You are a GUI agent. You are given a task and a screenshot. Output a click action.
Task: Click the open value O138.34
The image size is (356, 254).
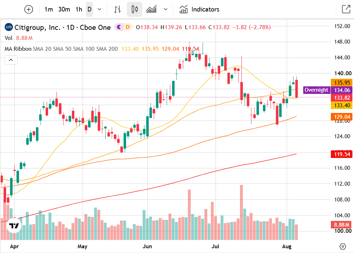click(x=147, y=27)
